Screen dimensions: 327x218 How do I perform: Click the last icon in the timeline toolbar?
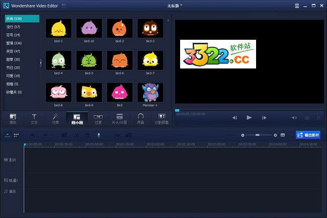(x=129, y=135)
